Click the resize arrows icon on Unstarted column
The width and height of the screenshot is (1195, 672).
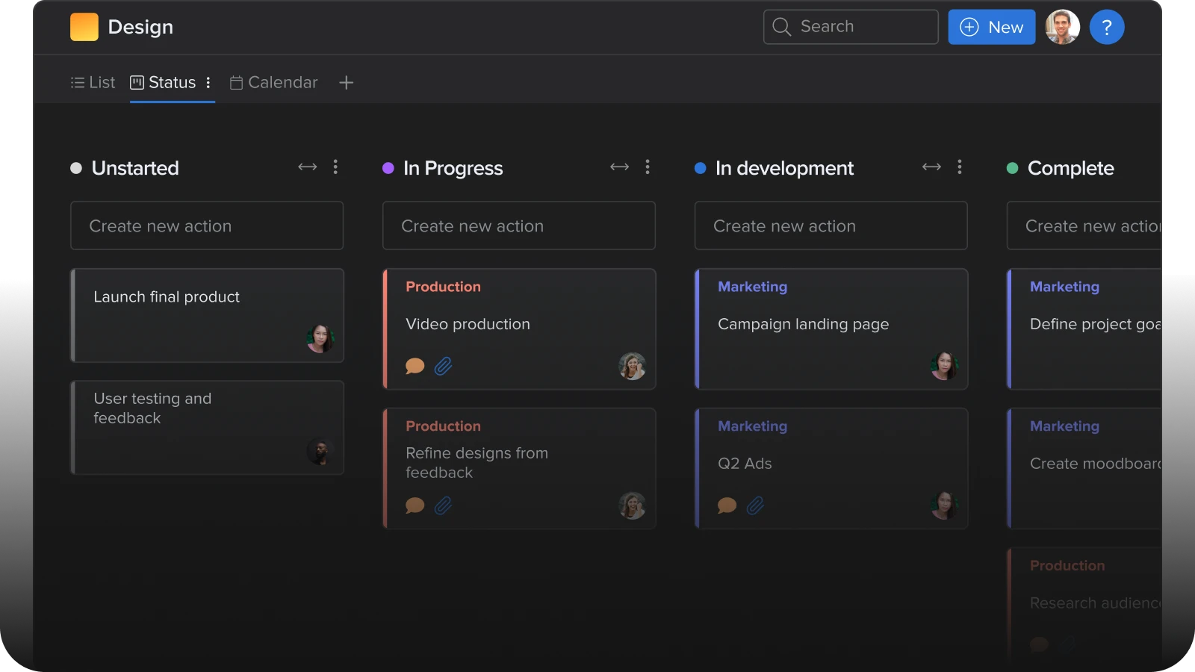(307, 167)
